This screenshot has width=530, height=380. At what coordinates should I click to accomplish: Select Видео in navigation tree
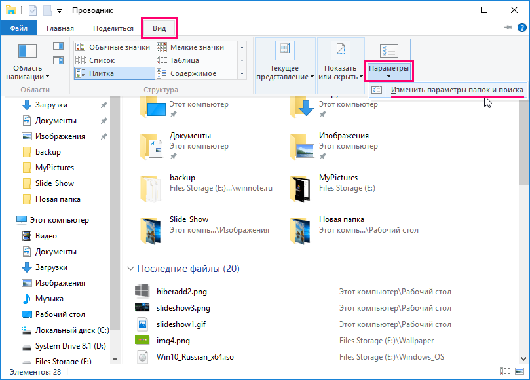46,236
